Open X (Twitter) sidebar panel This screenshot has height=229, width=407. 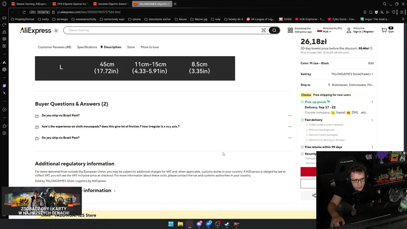coord(4,93)
